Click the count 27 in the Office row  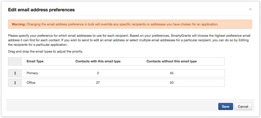pos(98,83)
